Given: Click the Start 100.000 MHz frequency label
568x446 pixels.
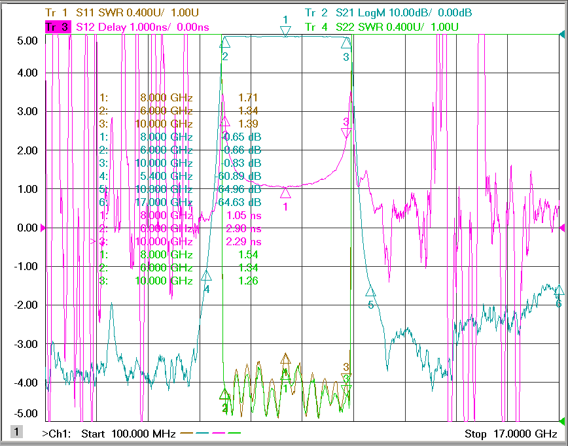Looking at the screenshot, I should pyautogui.click(x=129, y=434).
